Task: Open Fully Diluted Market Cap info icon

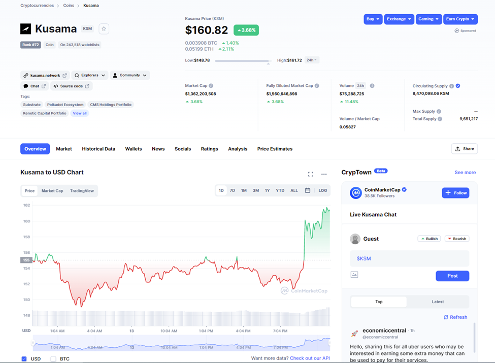Action: (317, 85)
